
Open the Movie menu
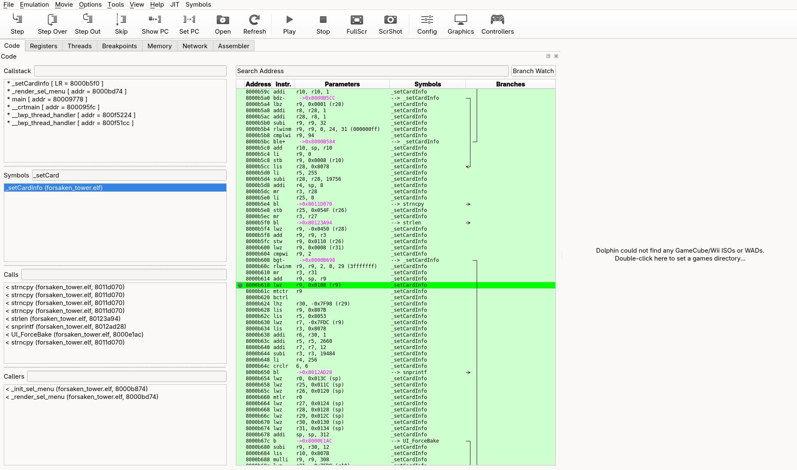click(x=64, y=5)
